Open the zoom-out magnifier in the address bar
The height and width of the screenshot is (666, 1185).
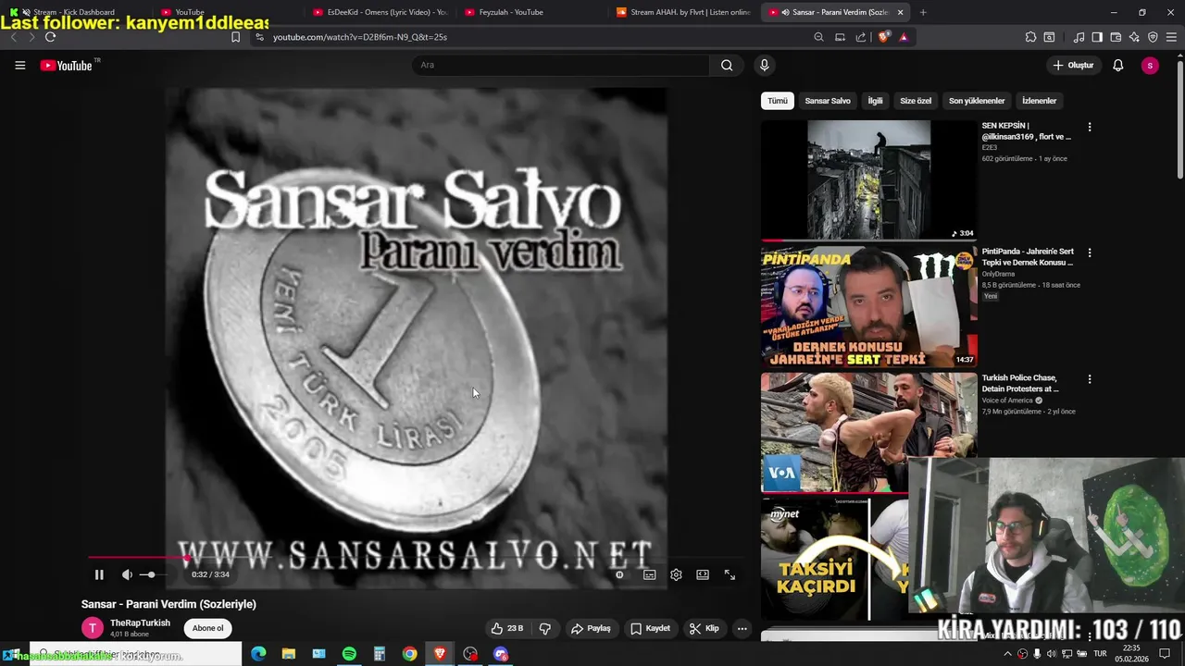[x=818, y=37]
